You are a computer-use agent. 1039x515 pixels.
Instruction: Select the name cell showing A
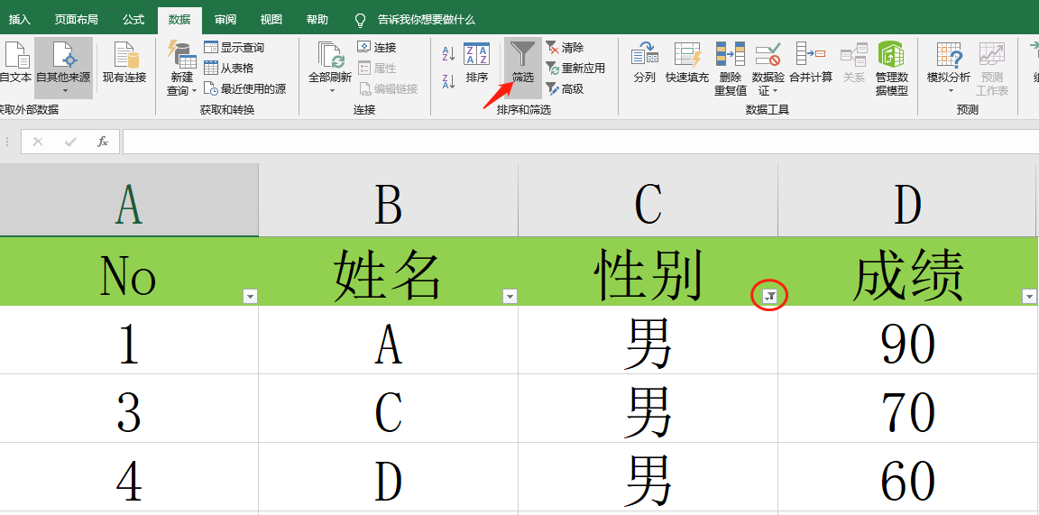point(389,340)
